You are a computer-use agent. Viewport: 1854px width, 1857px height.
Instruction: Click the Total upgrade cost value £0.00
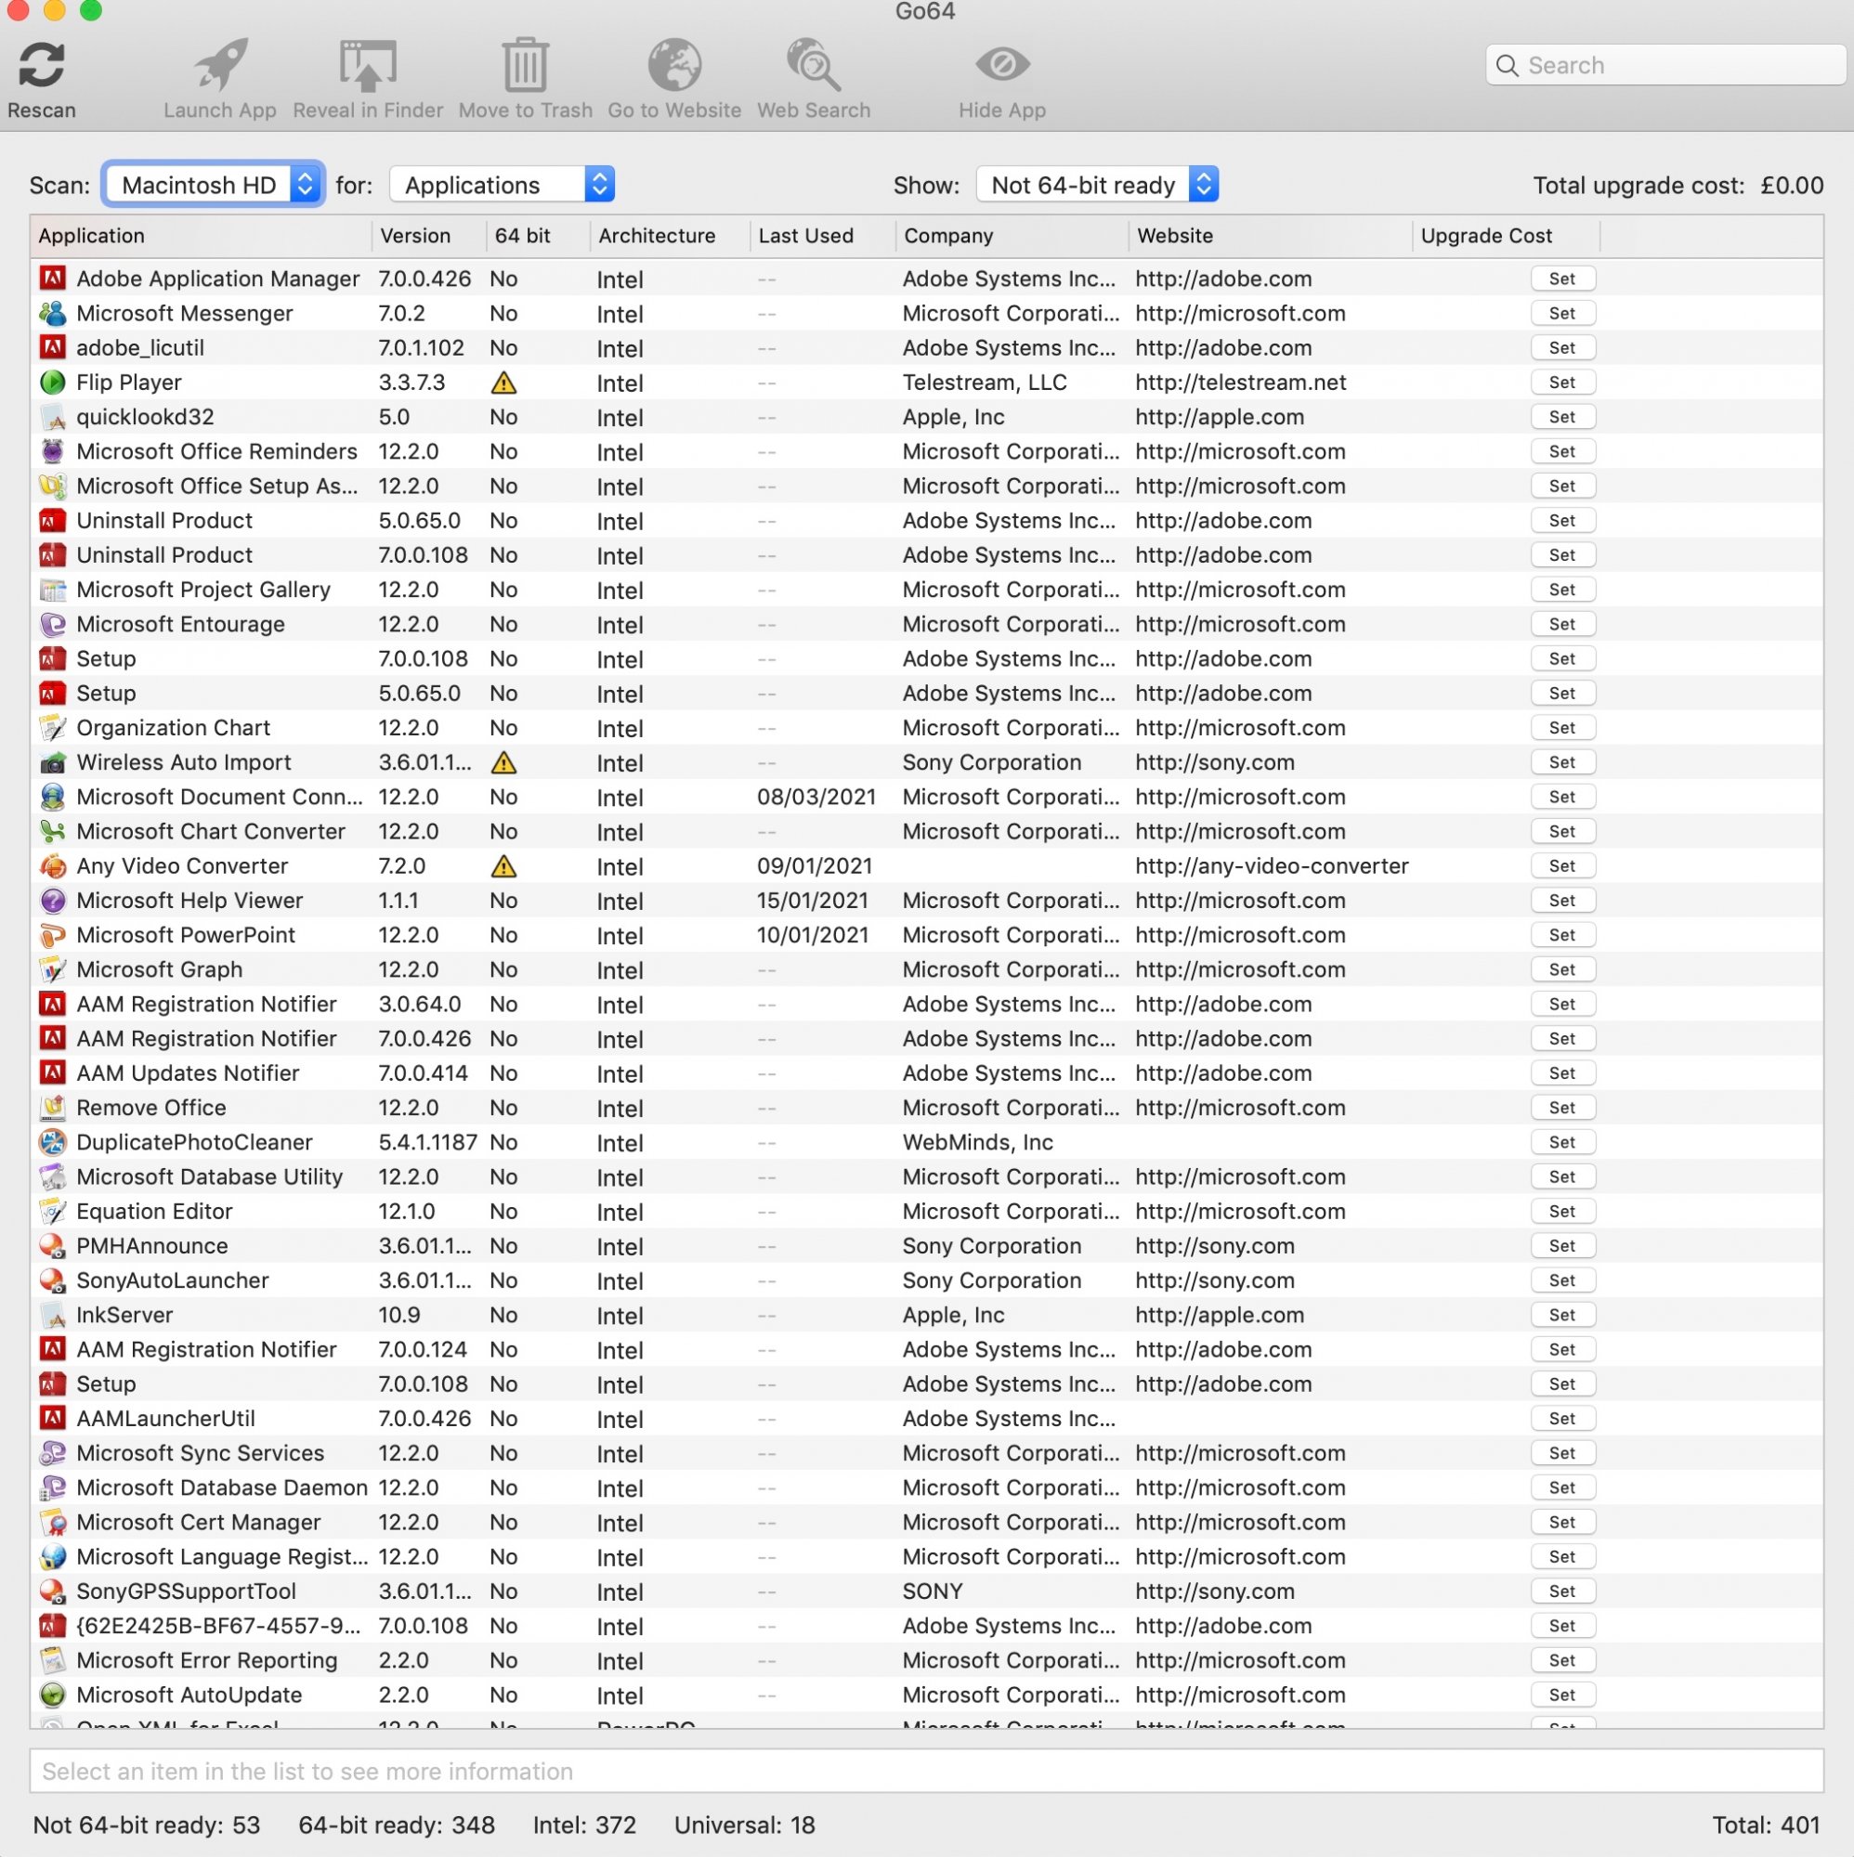pyautogui.click(x=1793, y=186)
